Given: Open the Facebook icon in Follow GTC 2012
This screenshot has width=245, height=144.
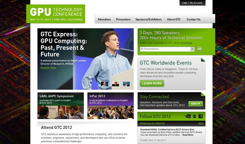Looking at the screenshot, I should point(200,116).
